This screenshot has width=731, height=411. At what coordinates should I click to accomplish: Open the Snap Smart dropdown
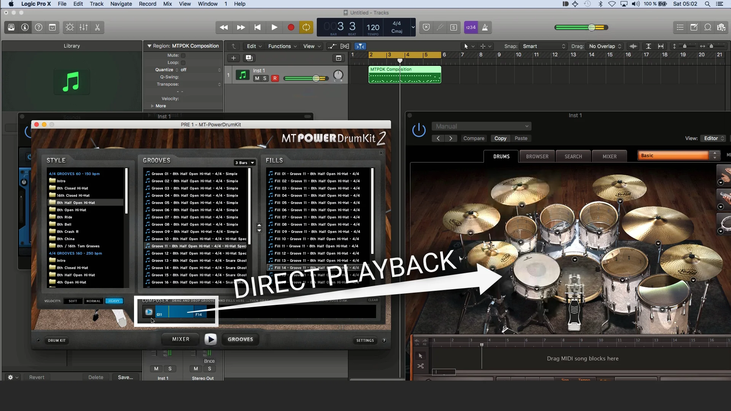[543, 46]
